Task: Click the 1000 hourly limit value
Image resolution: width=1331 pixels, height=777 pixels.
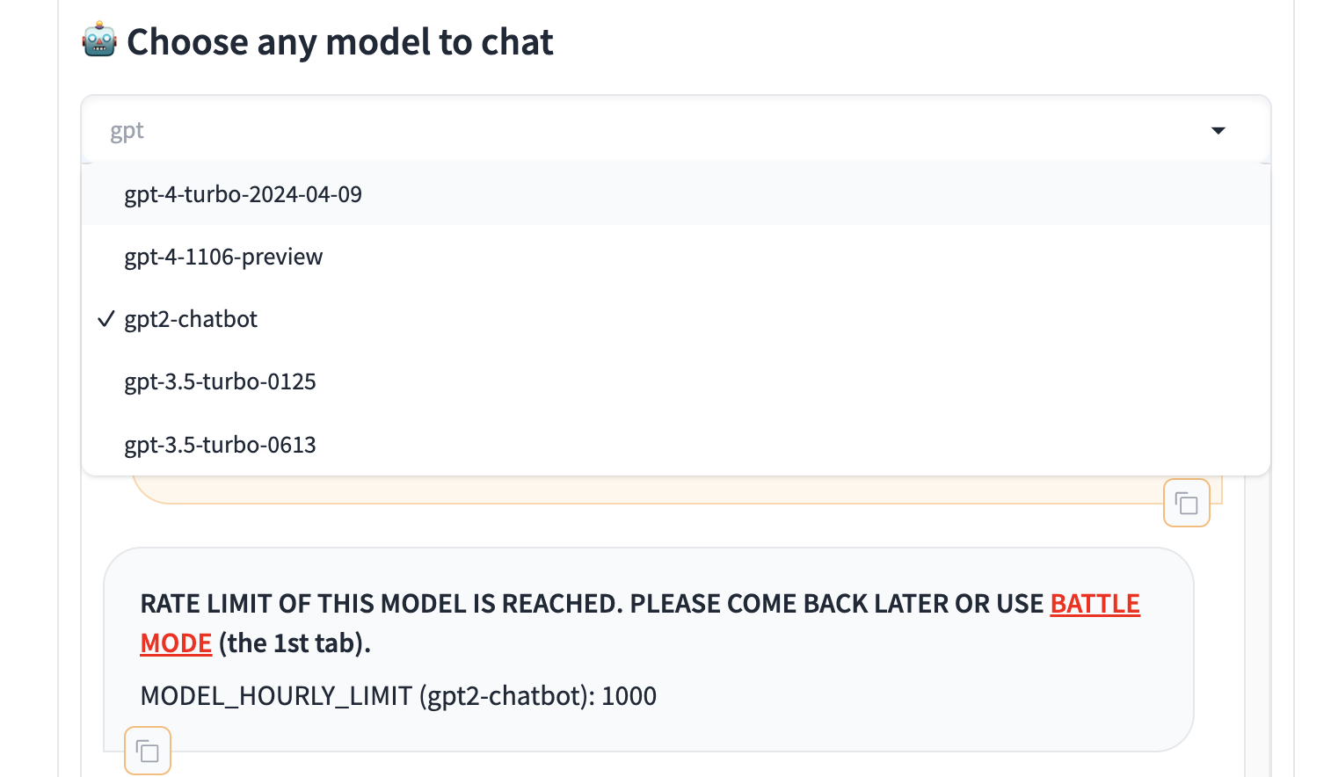Action: coord(629,696)
